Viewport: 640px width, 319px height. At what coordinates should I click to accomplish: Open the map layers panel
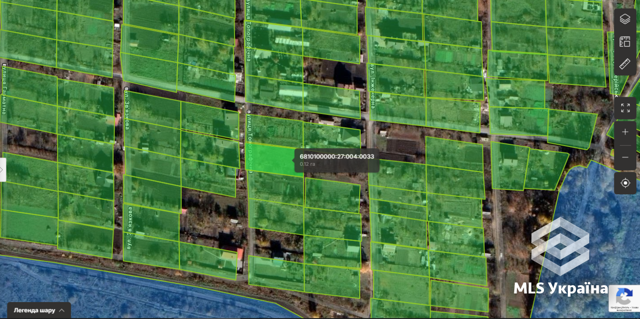625,19
